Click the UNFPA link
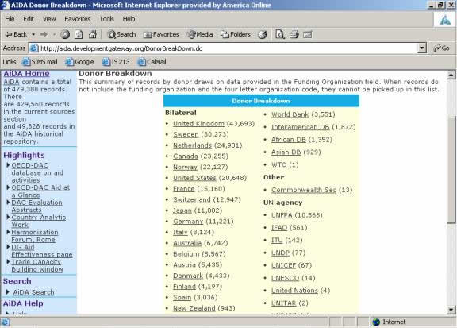The height and width of the screenshot is (328, 457). pos(282,215)
